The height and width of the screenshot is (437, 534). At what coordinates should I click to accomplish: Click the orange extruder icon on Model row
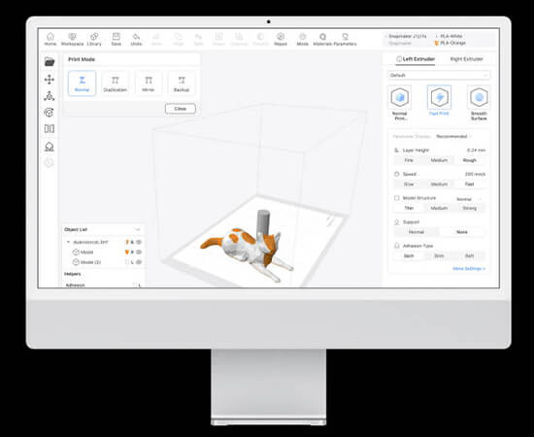pos(127,252)
